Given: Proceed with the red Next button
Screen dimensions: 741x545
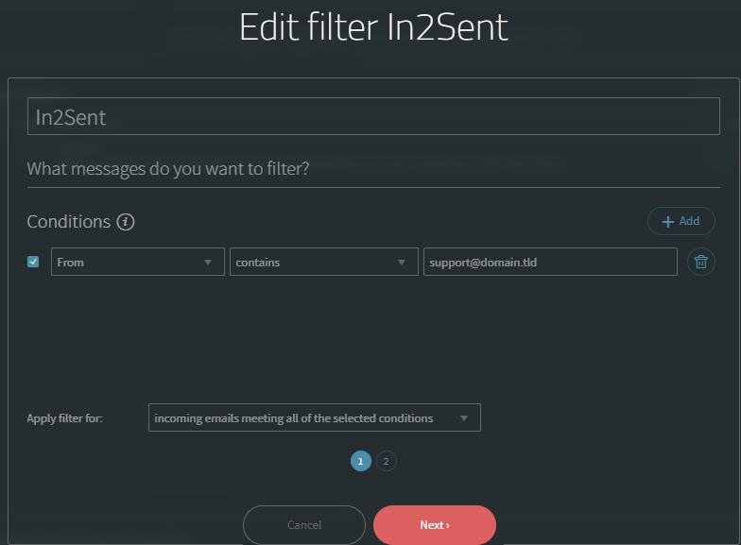Looking at the screenshot, I should click(x=434, y=524).
